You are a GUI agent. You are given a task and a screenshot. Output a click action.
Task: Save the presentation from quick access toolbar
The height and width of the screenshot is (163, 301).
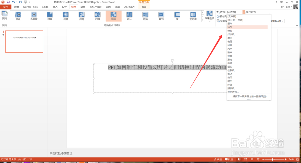(8, 2)
